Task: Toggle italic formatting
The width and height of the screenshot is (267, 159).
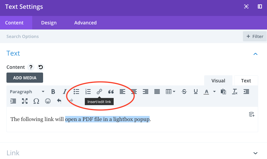Action: point(64,92)
